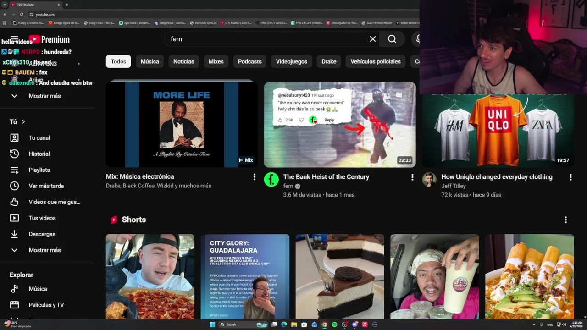Open the Tú section chevron
Screen dimensions: 587x330
coord(23,122)
